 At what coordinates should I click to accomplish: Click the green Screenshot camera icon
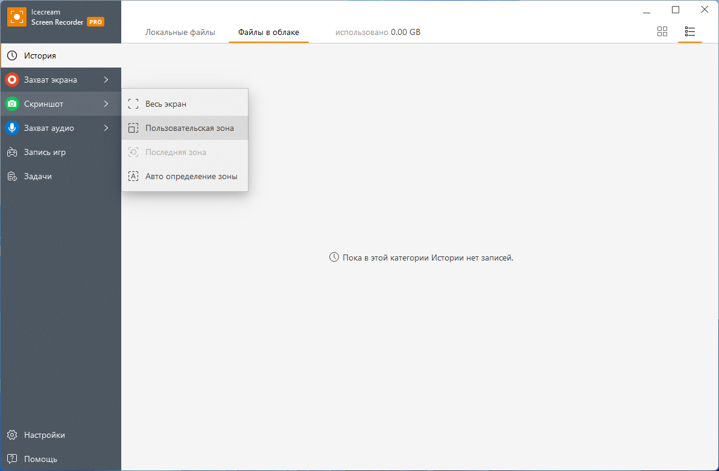point(12,104)
